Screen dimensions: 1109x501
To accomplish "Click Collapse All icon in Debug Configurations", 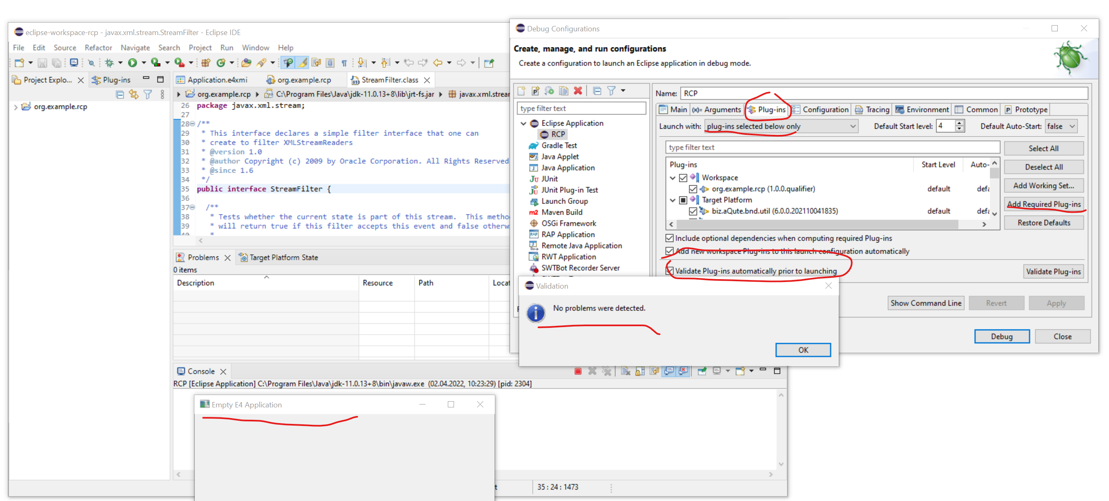I will [x=597, y=91].
